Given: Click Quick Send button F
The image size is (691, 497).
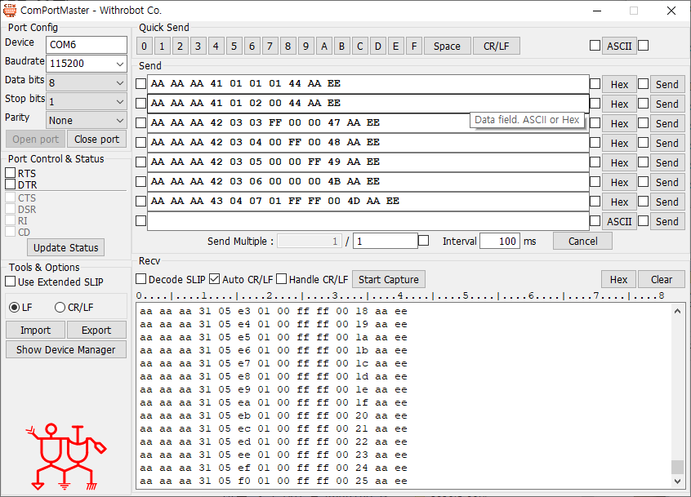Looking at the screenshot, I should tap(414, 47).
